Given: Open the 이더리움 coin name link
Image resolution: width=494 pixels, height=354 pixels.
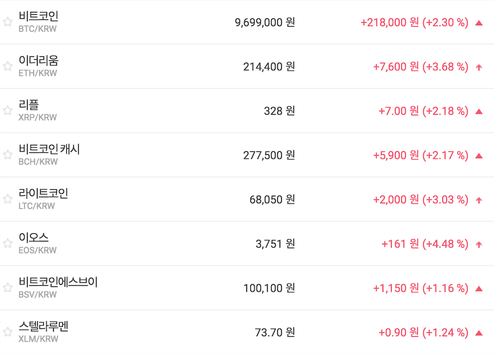Looking at the screenshot, I should pyautogui.click(x=39, y=61).
